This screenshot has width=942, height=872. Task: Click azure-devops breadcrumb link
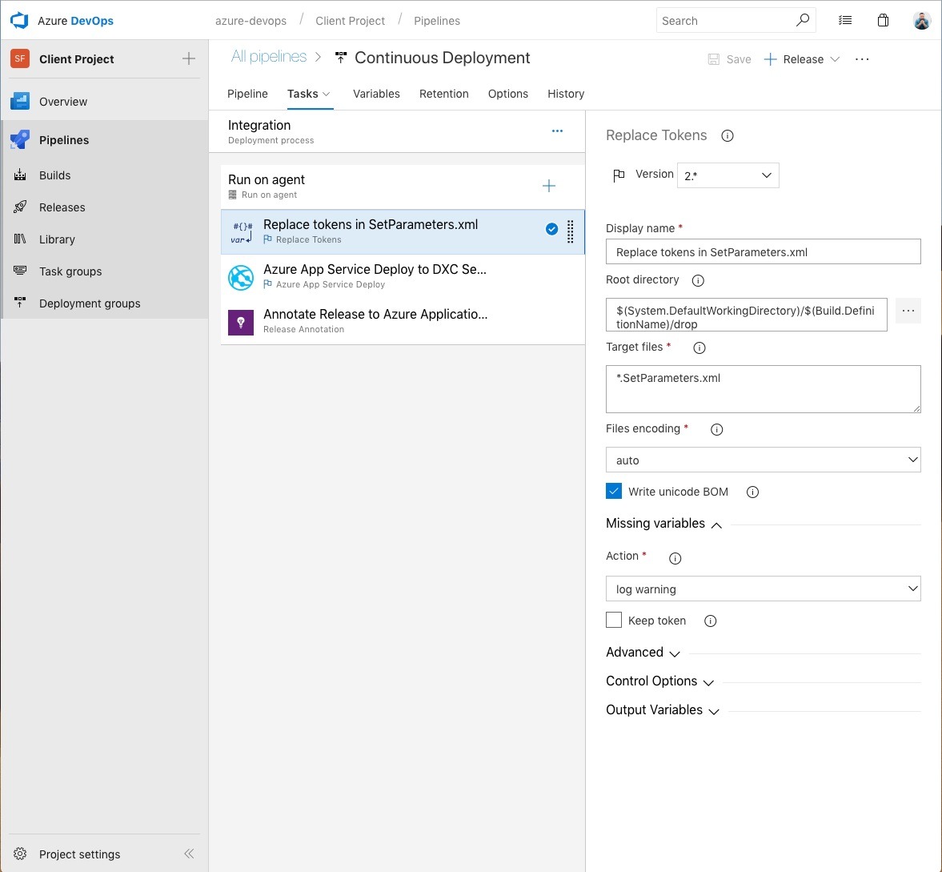coord(251,21)
